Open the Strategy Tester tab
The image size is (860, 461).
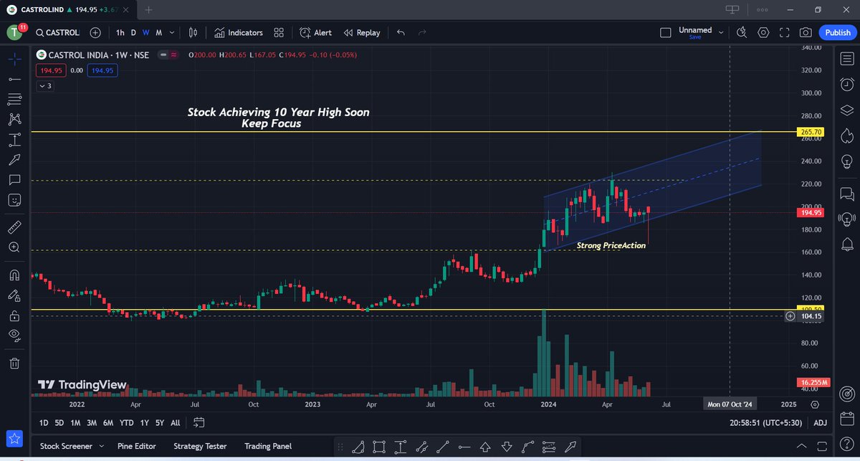[201, 446]
